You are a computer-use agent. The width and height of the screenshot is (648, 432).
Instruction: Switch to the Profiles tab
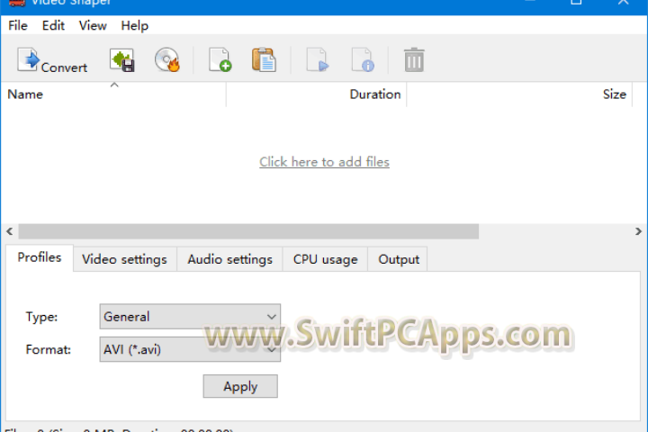(40, 257)
